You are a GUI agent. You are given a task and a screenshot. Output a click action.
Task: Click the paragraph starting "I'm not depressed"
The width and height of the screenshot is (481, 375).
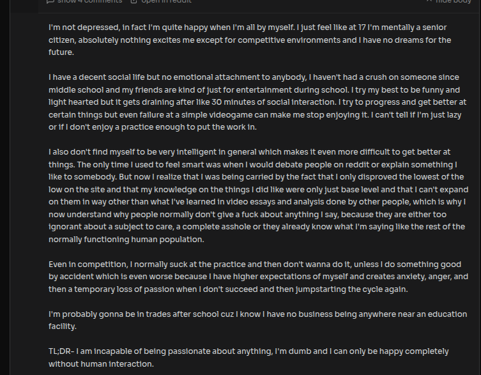250,40
